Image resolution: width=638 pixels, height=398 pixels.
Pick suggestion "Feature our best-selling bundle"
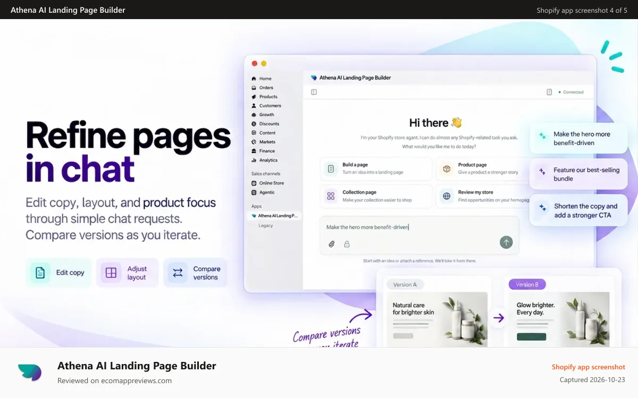tap(578, 175)
